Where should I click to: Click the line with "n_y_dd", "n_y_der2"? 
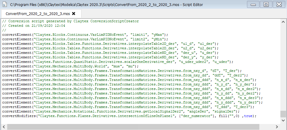131,93
